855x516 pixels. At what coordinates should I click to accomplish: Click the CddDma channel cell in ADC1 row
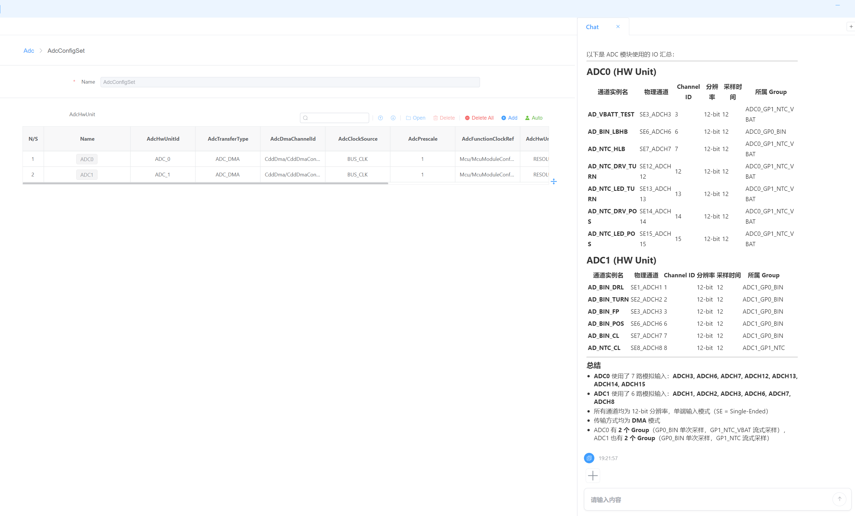click(x=292, y=175)
